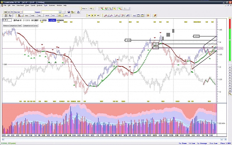This screenshot has width=232, height=145.
Task: Open the Scanners menu
Action: 52,5
